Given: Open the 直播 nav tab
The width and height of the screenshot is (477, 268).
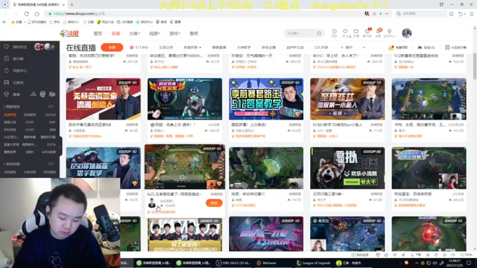Looking at the screenshot, I should tap(116, 33).
